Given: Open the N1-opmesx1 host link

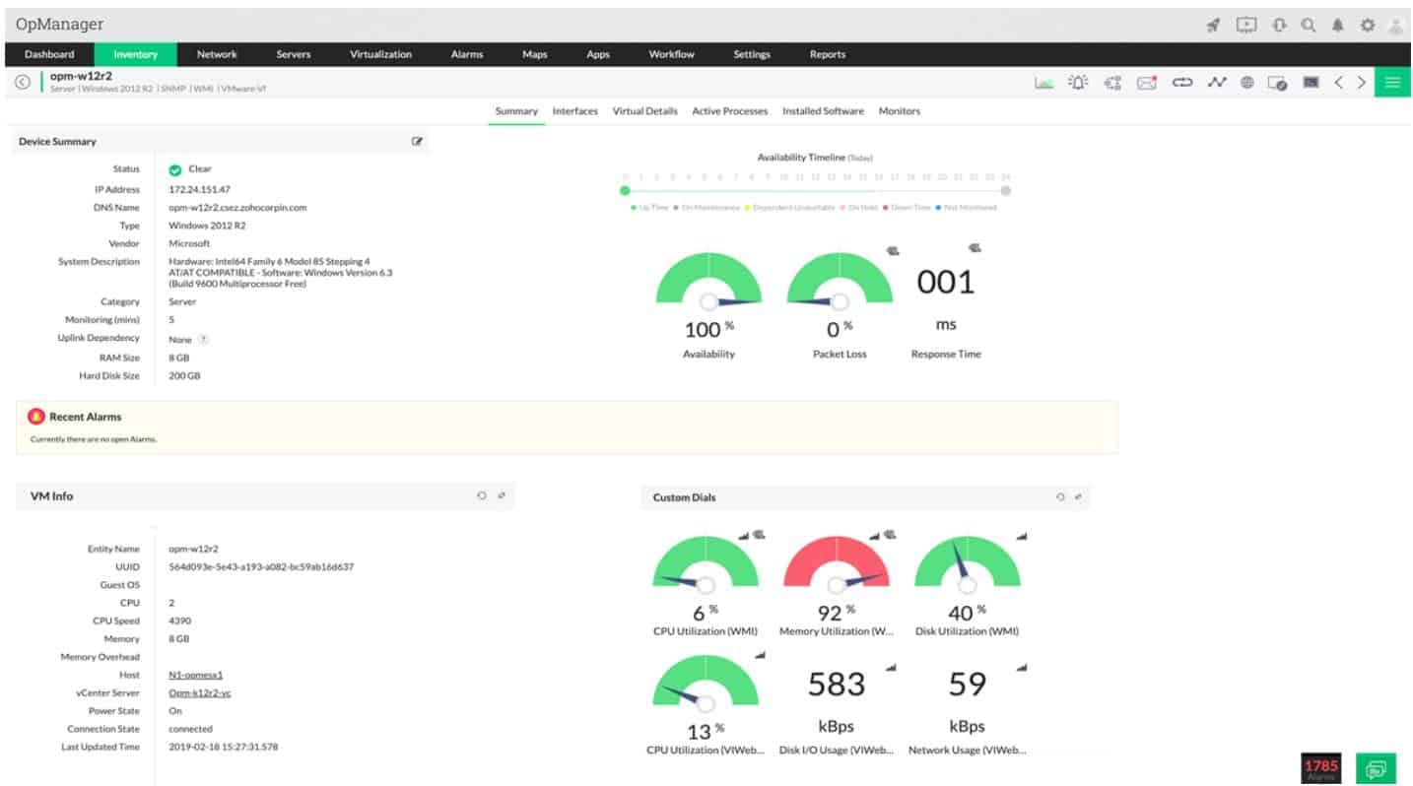Looking at the screenshot, I should (196, 675).
